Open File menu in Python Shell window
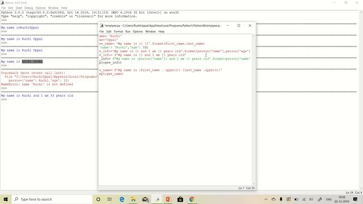The height and width of the screenshot is (204, 363). [x=3, y=8]
